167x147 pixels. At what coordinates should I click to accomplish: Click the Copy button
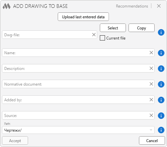(x=142, y=28)
